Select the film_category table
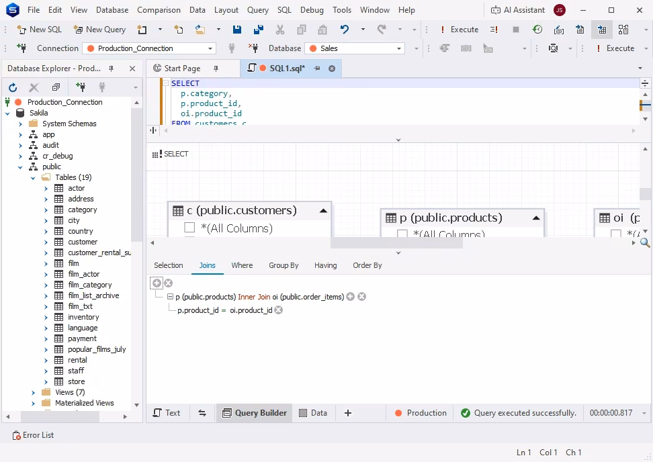This screenshot has width=653, height=462. [x=90, y=285]
